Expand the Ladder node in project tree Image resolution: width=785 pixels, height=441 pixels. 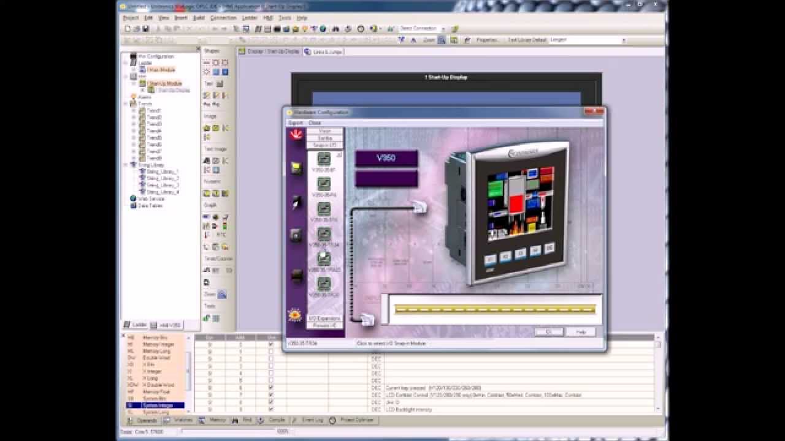(x=126, y=63)
